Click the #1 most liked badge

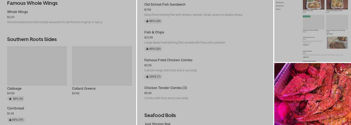pos(307,16)
